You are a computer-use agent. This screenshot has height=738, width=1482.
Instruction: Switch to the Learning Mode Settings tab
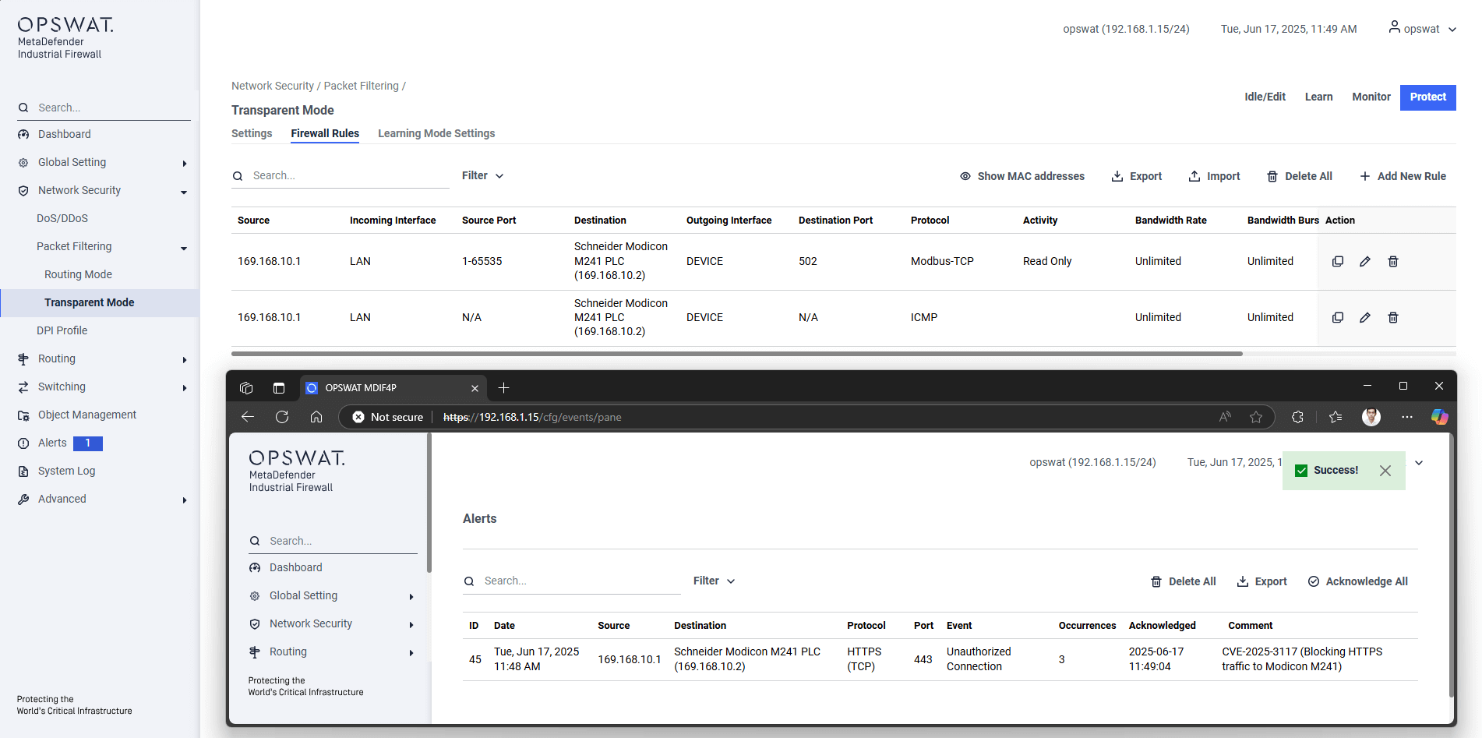click(x=436, y=133)
